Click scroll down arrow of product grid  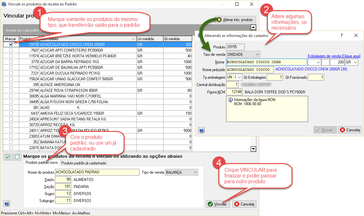pos(254,149)
